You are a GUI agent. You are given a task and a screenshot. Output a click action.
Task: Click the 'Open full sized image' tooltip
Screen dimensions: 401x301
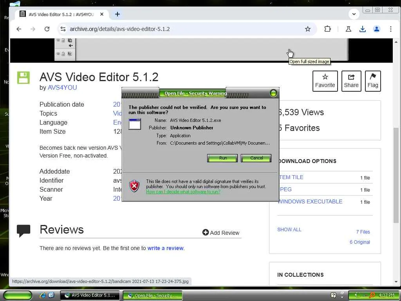[x=309, y=62]
